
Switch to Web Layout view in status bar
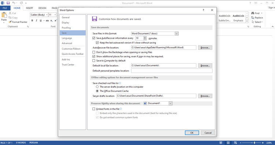tap(235, 142)
